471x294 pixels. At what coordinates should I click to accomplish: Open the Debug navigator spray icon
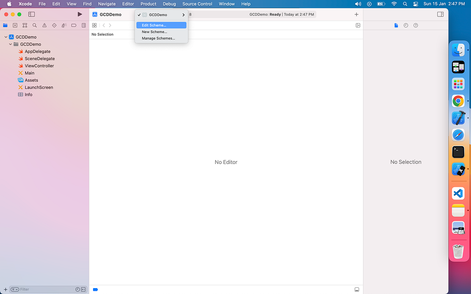64,25
